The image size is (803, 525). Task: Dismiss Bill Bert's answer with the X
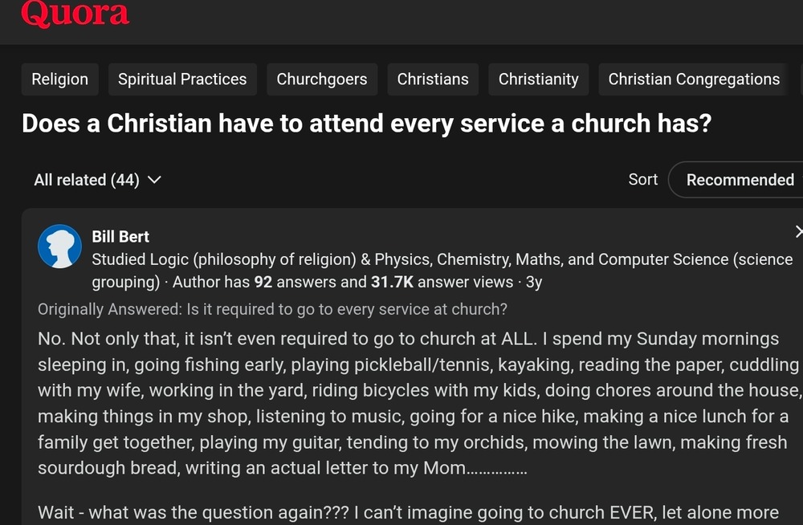click(x=798, y=232)
